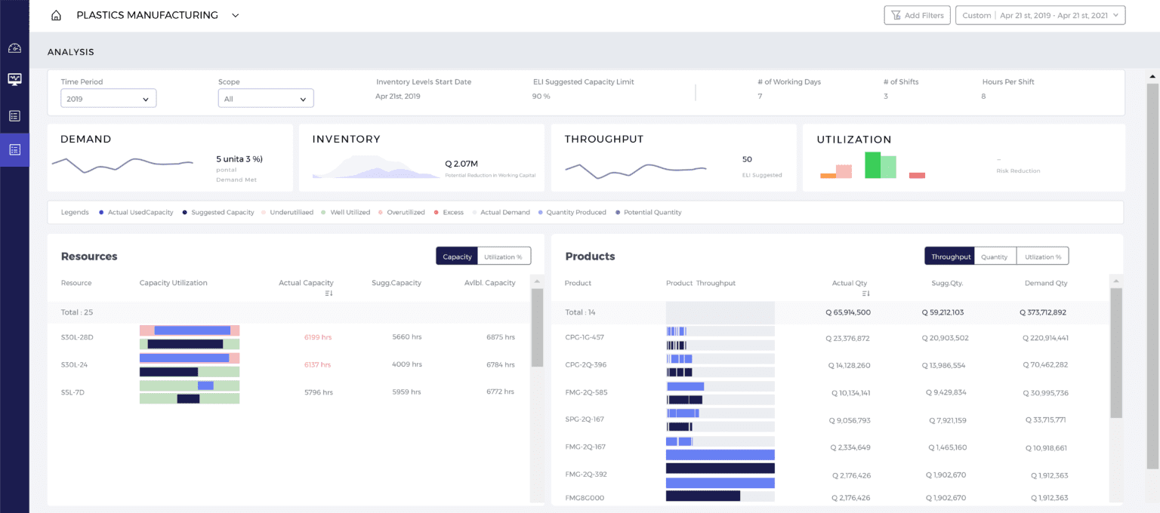This screenshot has height=513, width=1160.
Task: Click the Sugg.Qty. column header
Action: tap(947, 283)
